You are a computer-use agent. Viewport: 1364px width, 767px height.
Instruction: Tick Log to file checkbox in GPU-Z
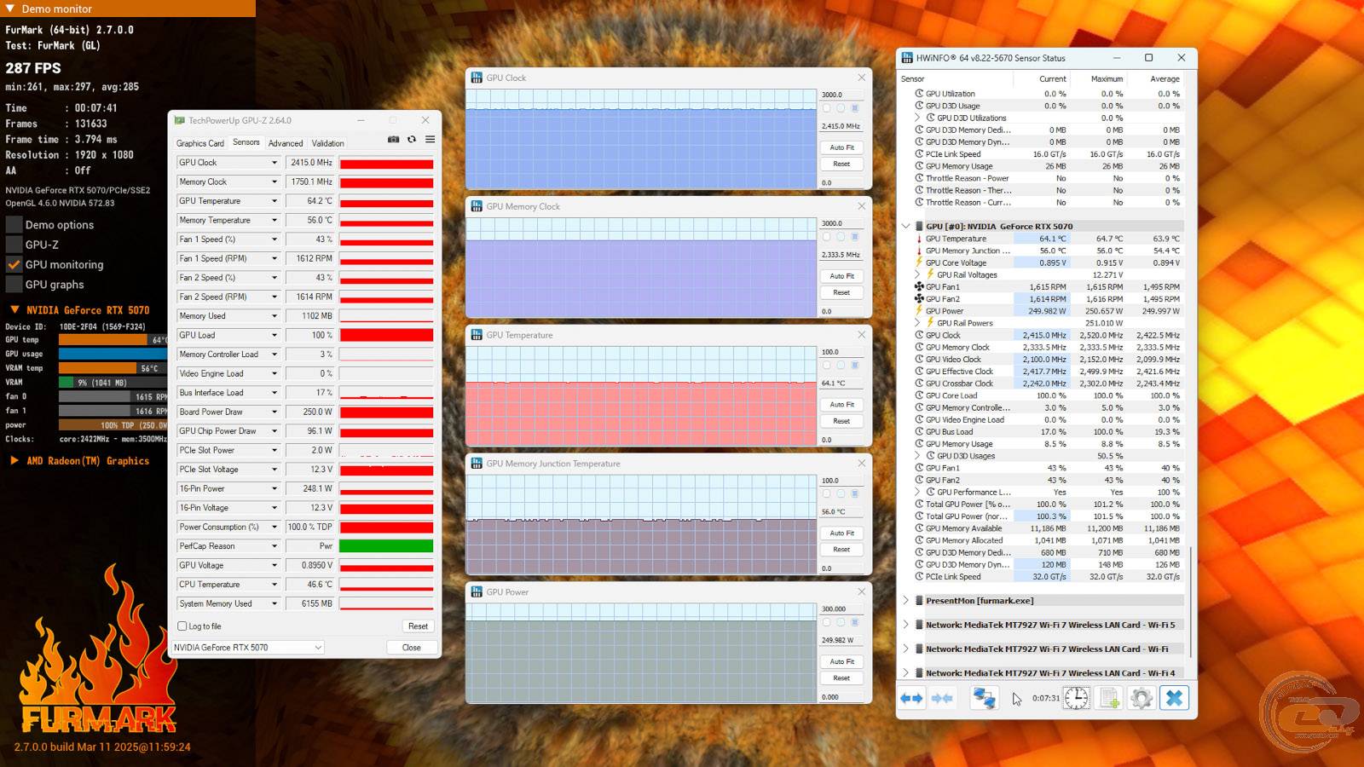(x=182, y=626)
